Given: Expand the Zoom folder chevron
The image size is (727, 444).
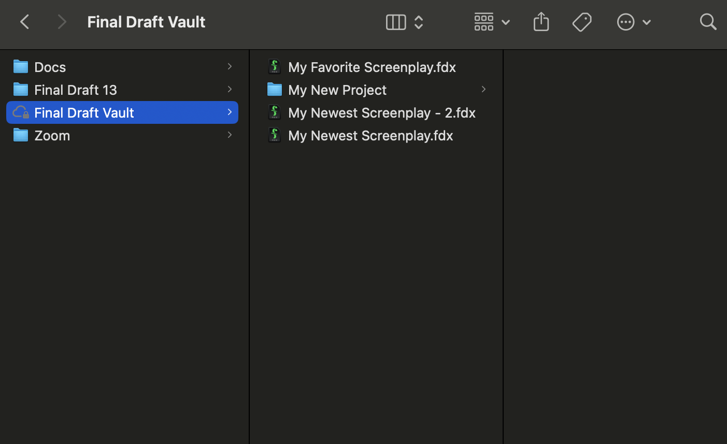Looking at the screenshot, I should (230, 135).
